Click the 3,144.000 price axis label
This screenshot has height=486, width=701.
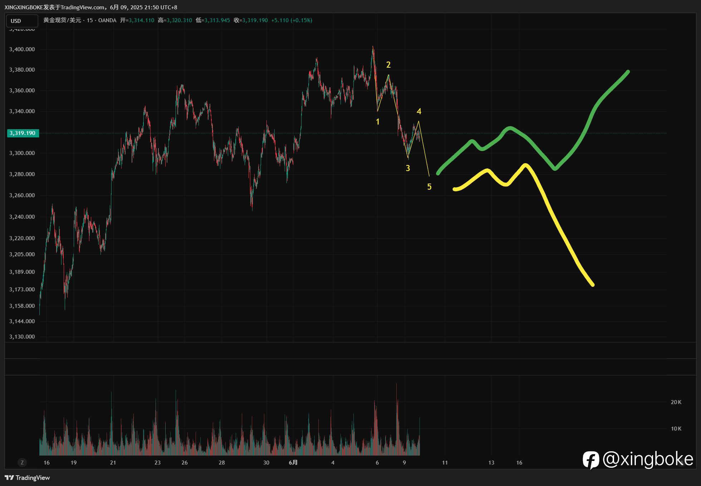[x=22, y=321]
